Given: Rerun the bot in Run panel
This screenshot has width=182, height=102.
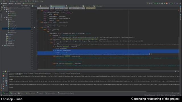Looking at the screenshot, I should pos(3,74).
